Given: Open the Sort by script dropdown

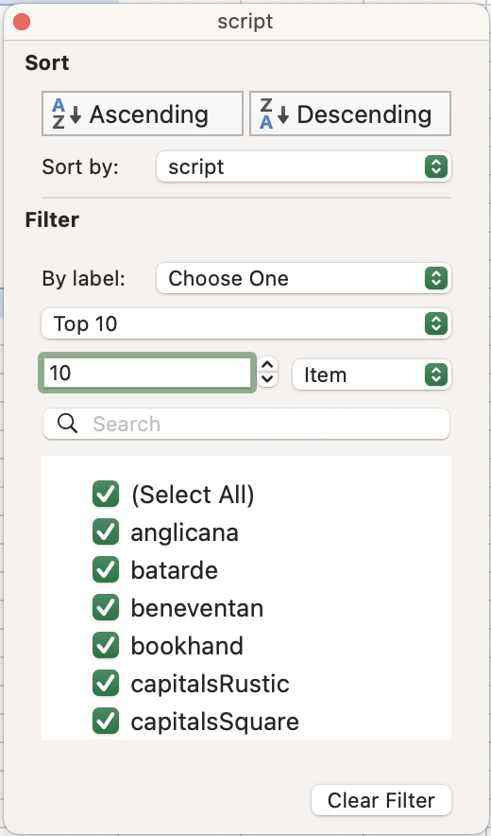Looking at the screenshot, I should (x=303, y=166).
